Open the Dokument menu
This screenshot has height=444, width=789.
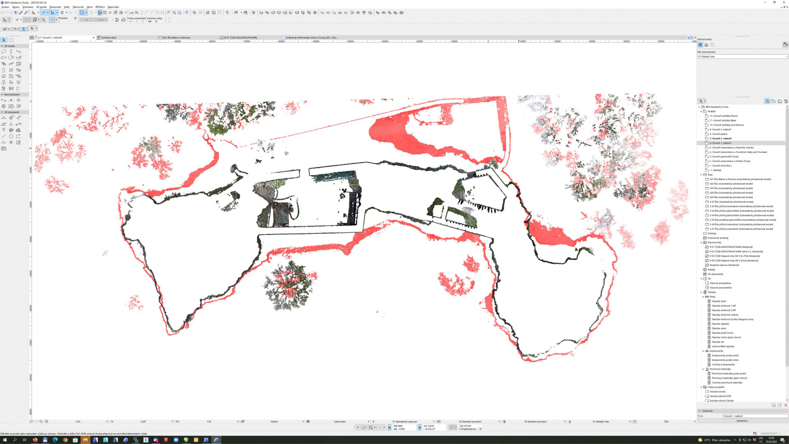click(x=55, y=7)
